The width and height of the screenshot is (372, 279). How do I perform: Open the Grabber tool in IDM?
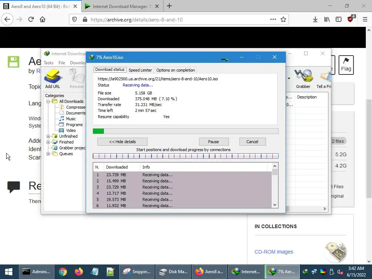coord(303,78)
